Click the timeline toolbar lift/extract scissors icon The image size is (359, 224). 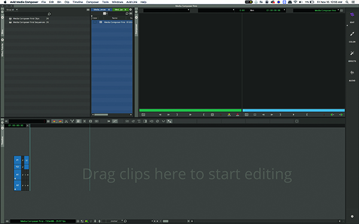[x=66, y=121]
